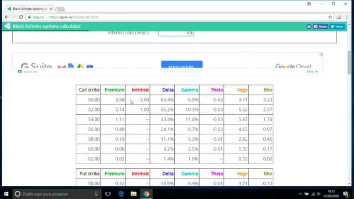Click the Chrome extension icon beside star
Viewport: 354px width, 199px height.
pyautogui.click(x=339, y=17)
